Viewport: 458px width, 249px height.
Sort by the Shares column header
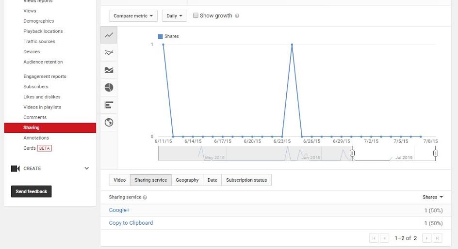tap(433, 197)
